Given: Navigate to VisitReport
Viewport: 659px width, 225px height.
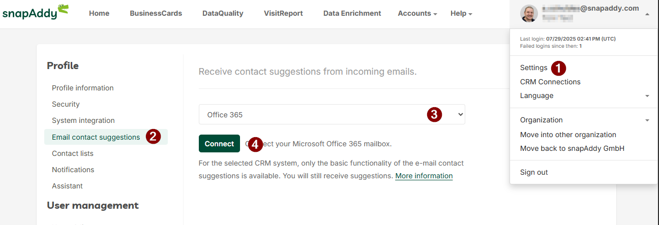Looking at the screenshot, I should pos(283,14).
